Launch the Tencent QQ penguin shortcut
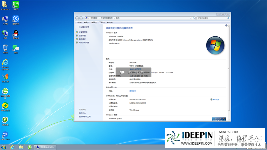This screenshot has width=267, height=150. [x=16, y=35]
